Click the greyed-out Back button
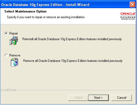This screenshot has height=105, width=137. pyautogui.click(x=78, y=98)
